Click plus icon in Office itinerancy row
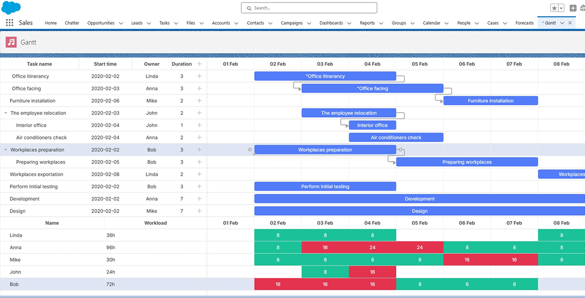Image resolution: width=585 pixels, height=298 pixels. point(199,76)
